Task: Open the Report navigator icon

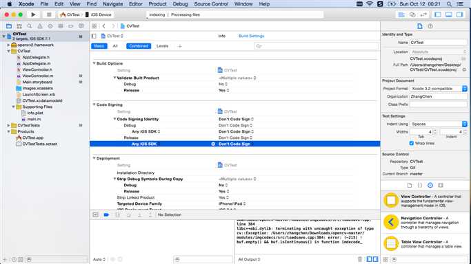Action: (81, 26)
